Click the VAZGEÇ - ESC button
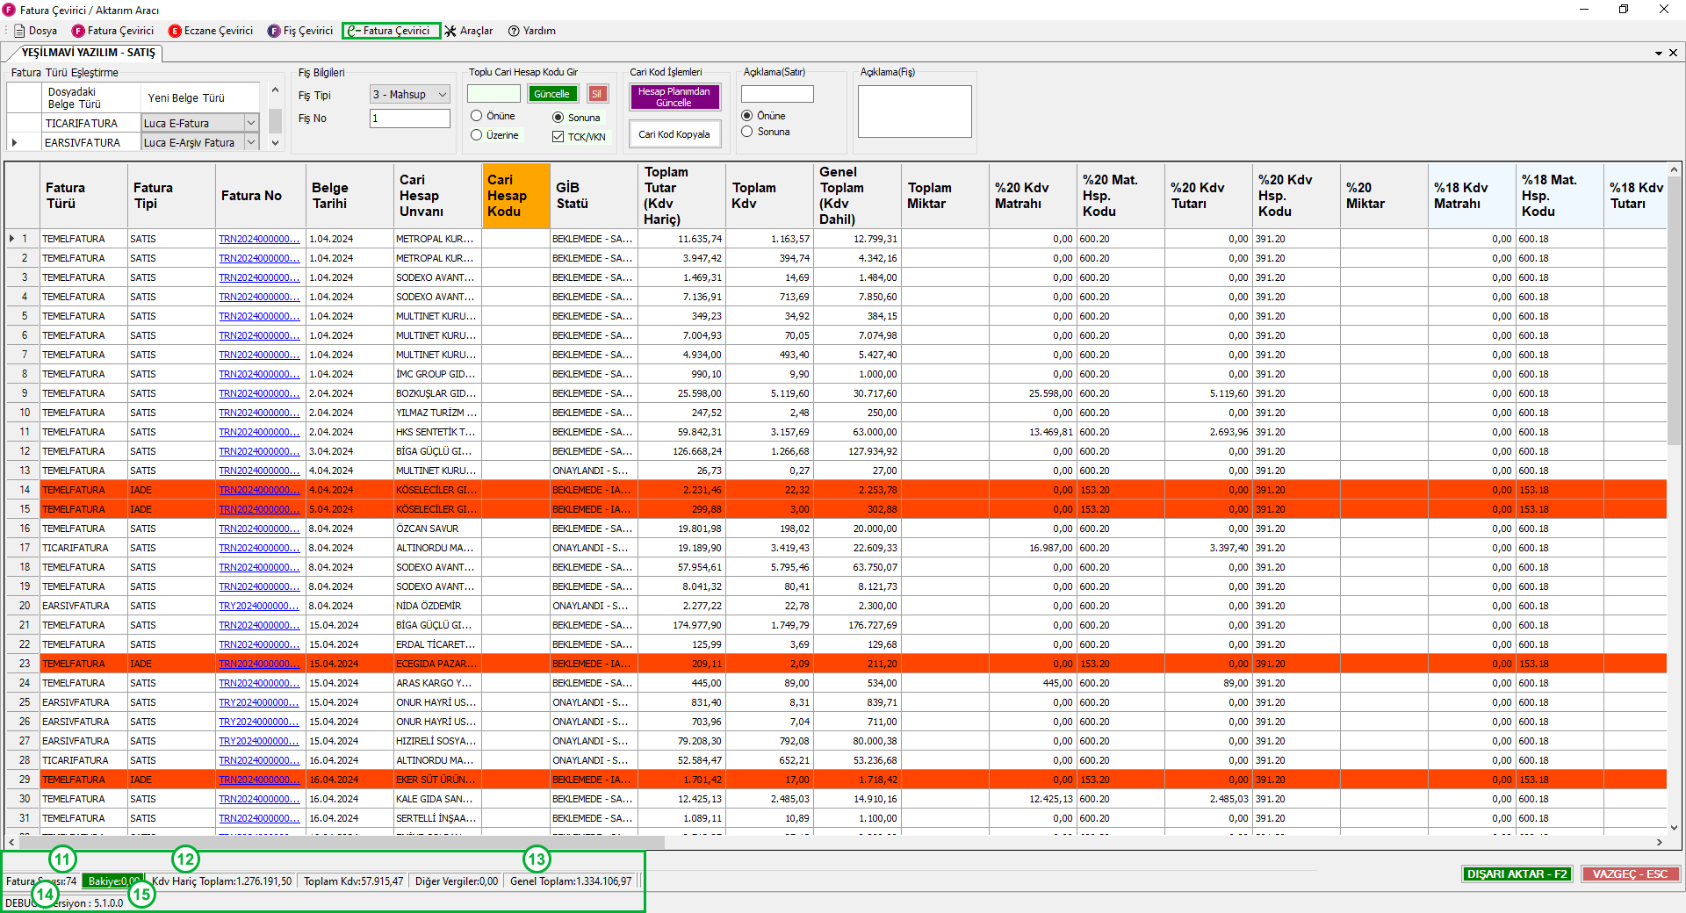The image size is (1686, 913). pos(1630,874)
